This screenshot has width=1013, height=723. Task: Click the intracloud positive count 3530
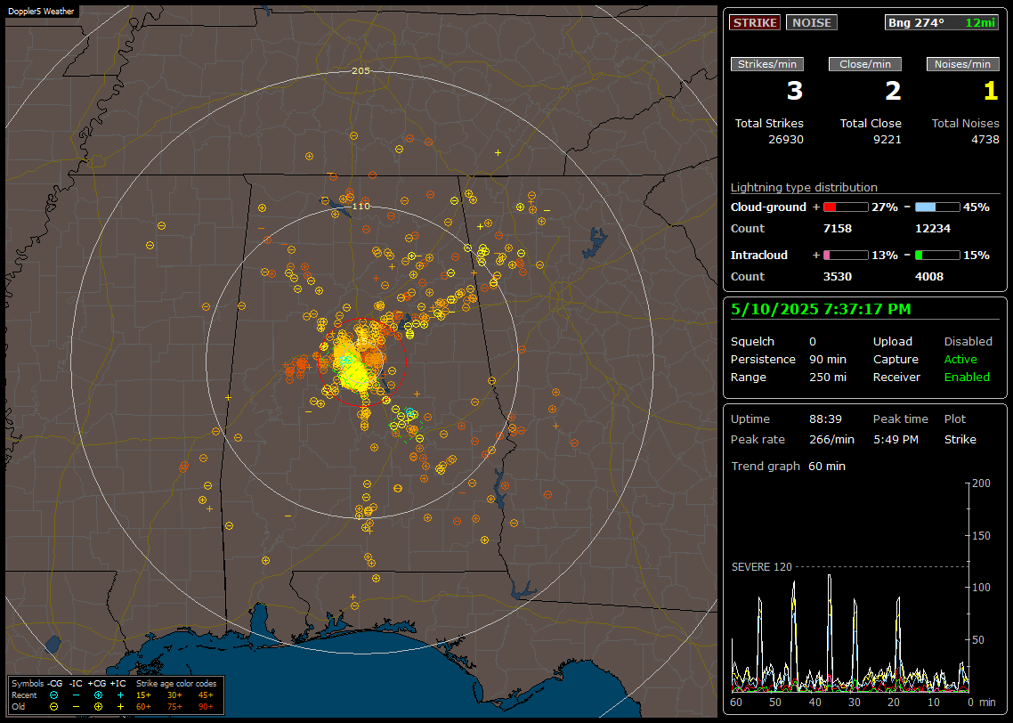pos(838,277)
